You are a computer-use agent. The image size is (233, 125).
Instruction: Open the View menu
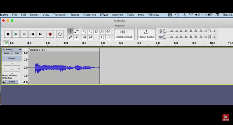point(46,15)
